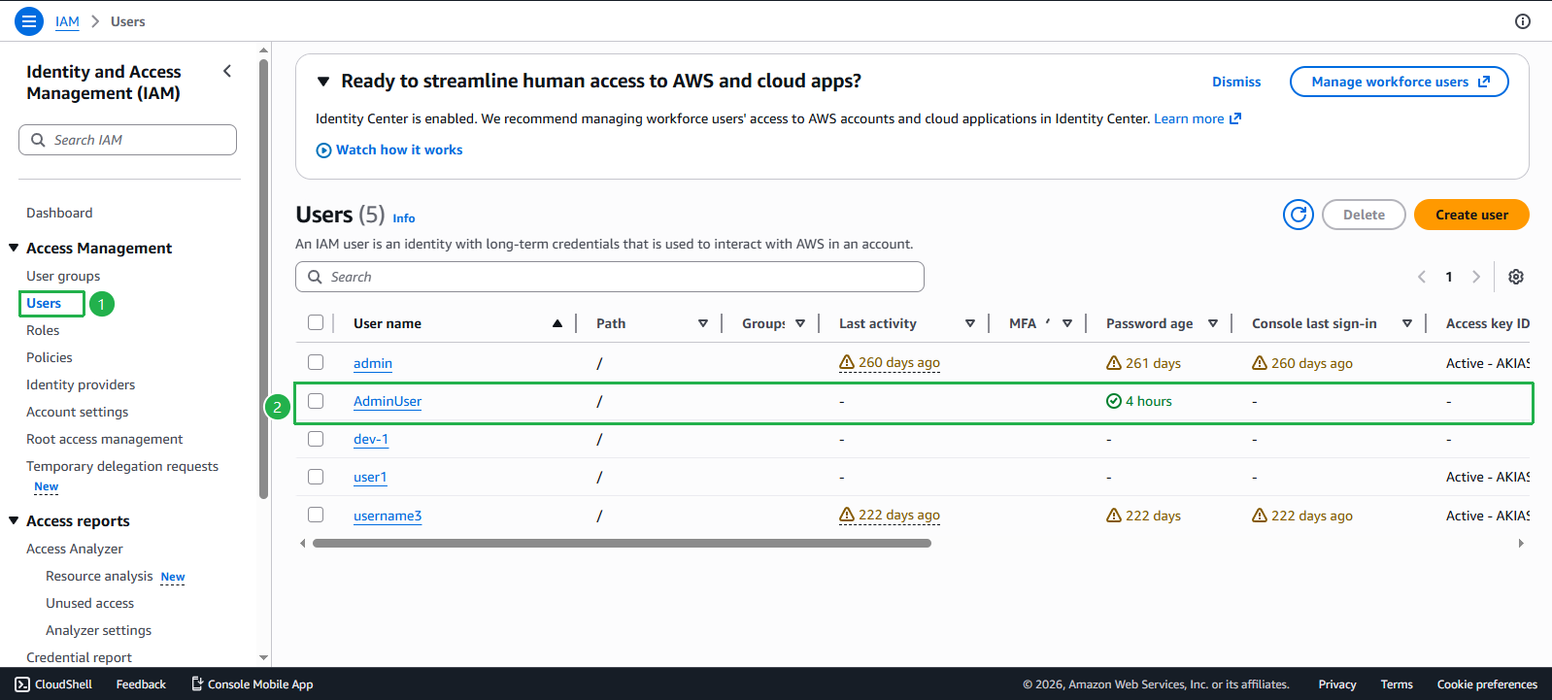
Task: Open the admin user link
Action: (x=373, y=363)
